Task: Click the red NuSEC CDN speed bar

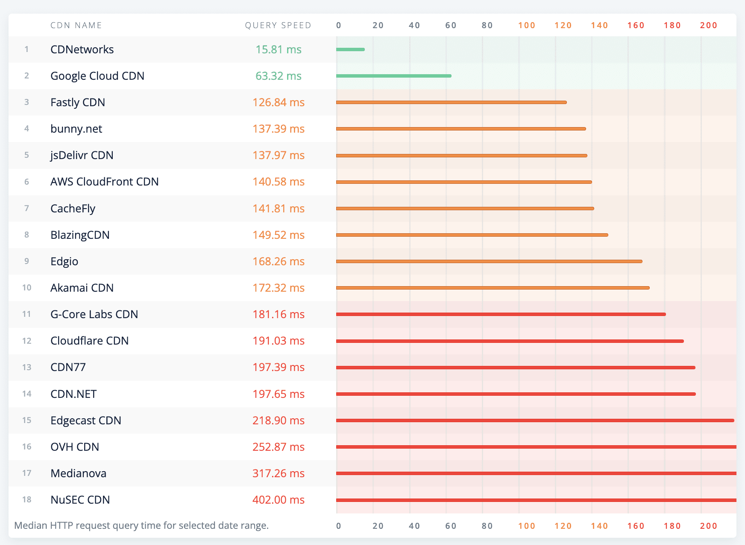Action: click(536, 500)
